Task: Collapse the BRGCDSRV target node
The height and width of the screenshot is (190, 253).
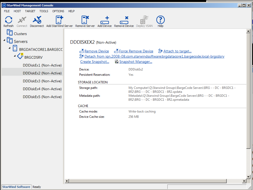Action: click(15, 56)
